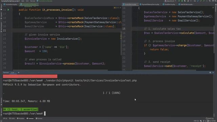Click 'return false;' in right editor
Screen dimensions: 217x122
pos(159,49)
